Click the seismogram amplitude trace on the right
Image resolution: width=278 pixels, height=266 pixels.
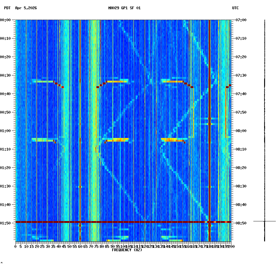click(265, 123)
